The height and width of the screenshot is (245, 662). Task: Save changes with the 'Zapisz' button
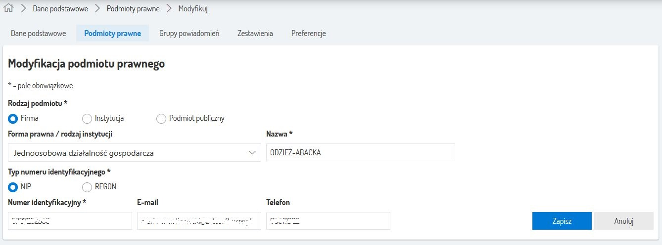click(562, 221)
